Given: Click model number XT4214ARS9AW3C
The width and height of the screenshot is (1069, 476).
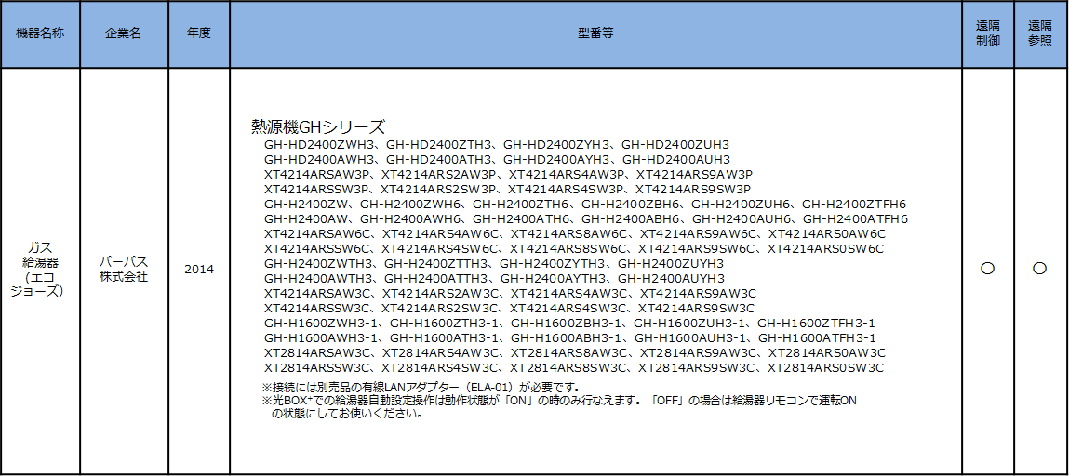Looking at the screenshot, I should (x=698, y=293).
